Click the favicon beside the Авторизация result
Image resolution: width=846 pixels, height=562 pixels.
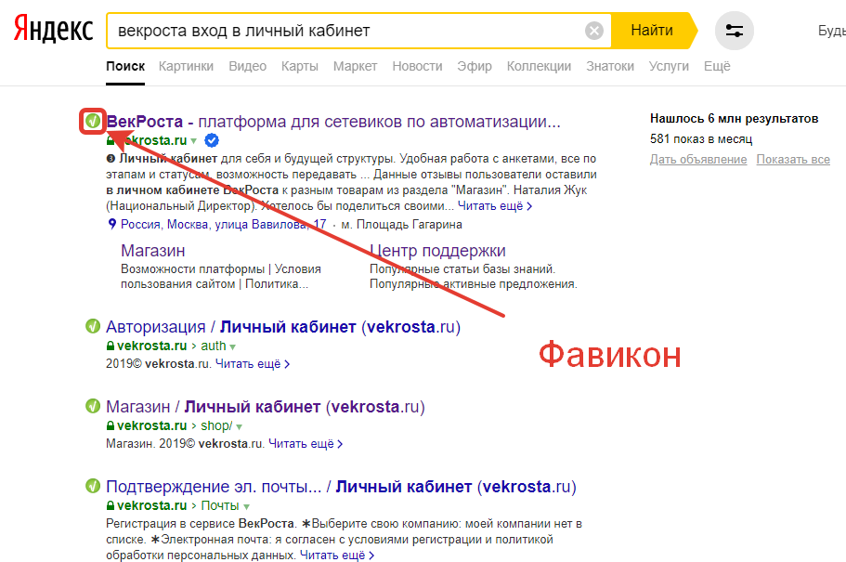coord(93,326)
